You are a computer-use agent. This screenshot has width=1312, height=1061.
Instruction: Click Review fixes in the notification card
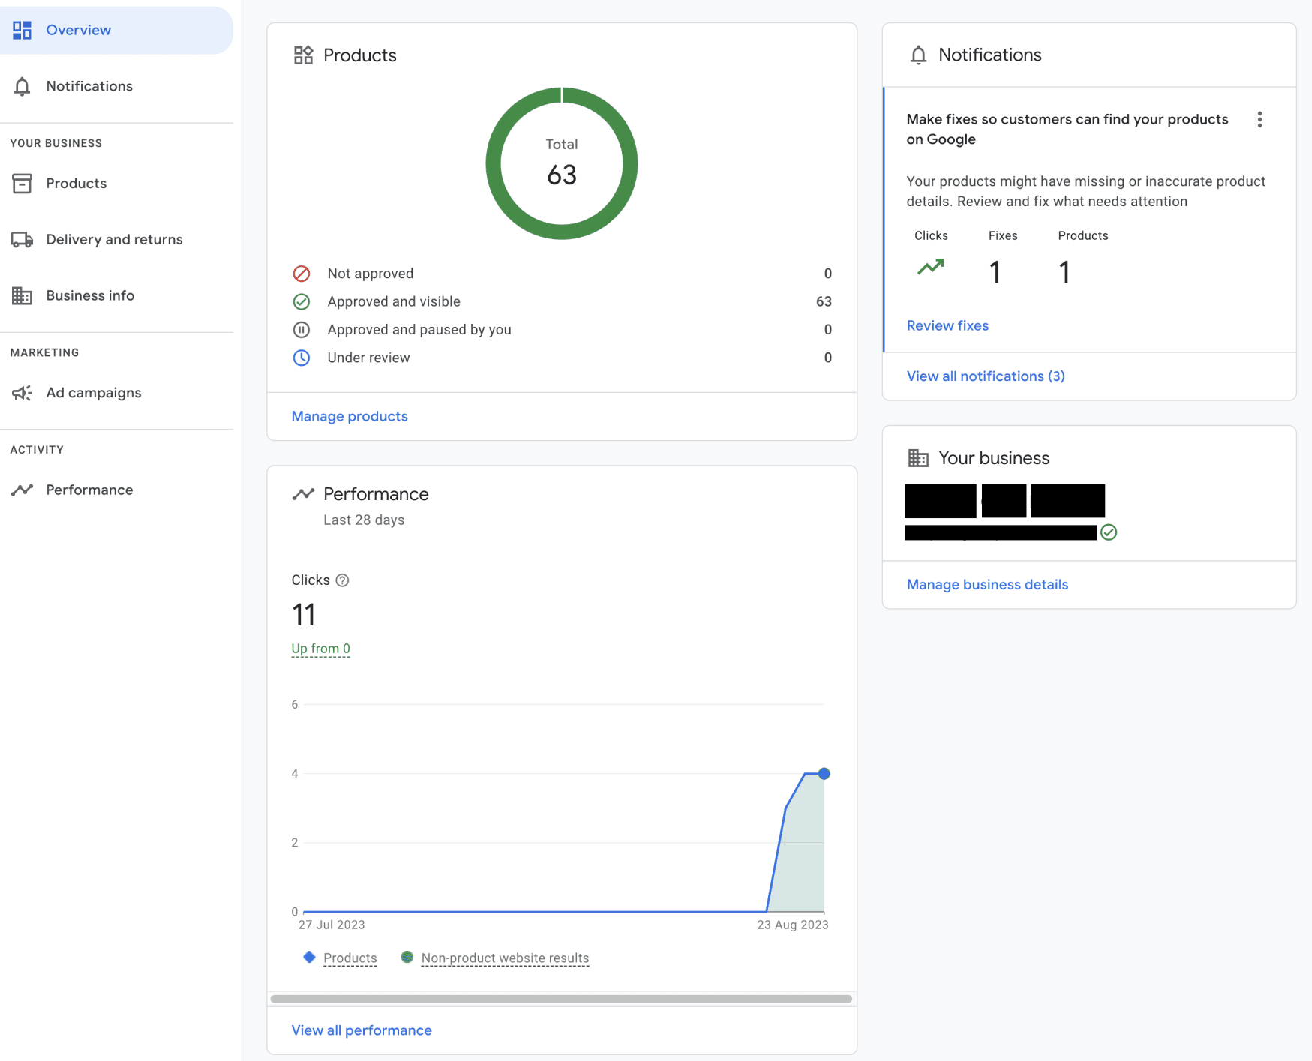point(947,325)
